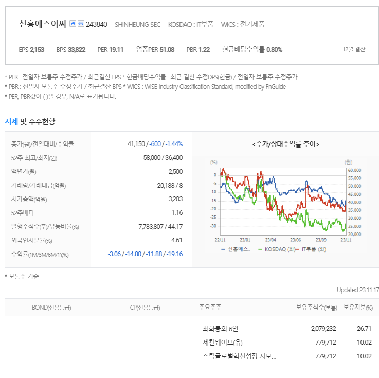
Task: Click the 주요주주 column header
Action: [x=210, y=307]
